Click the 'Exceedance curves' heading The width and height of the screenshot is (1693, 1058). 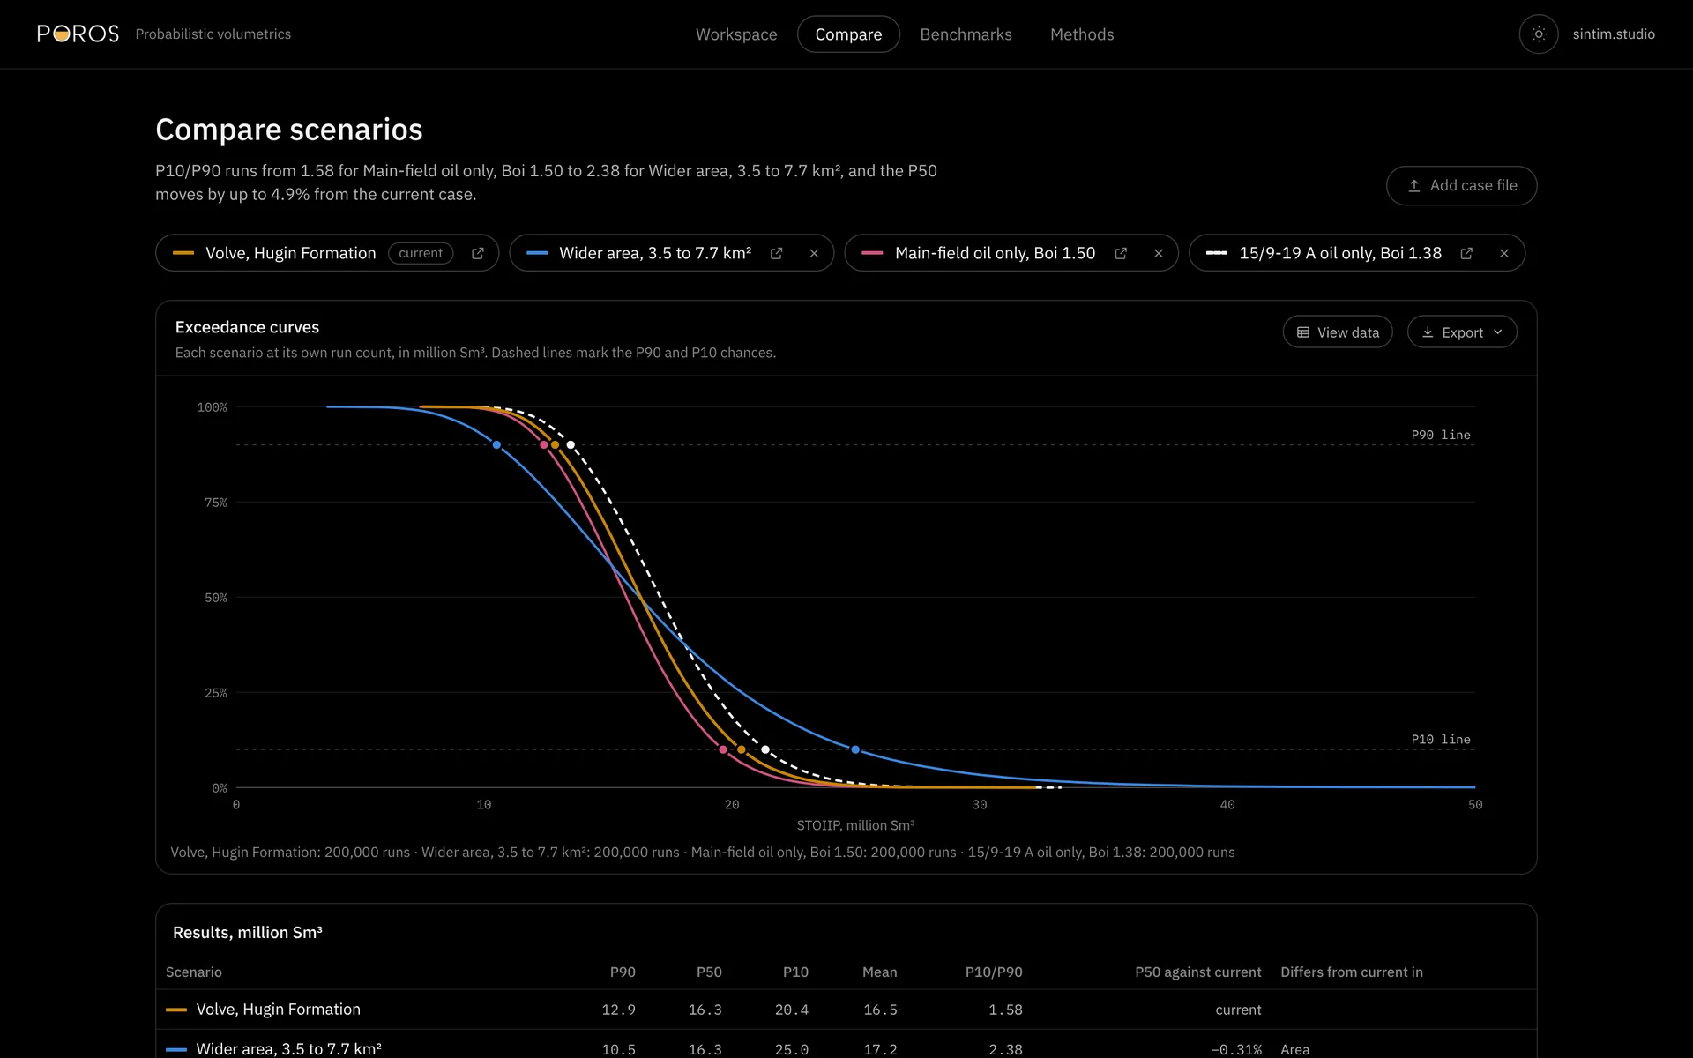(x=247, y=327)
